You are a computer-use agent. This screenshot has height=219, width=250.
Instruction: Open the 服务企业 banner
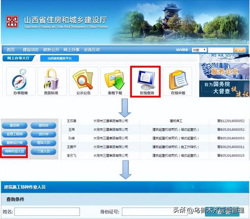pos(224,71)
